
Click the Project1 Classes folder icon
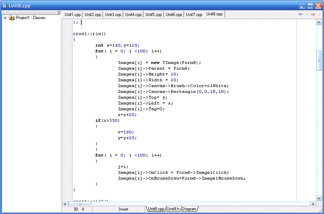12,18
